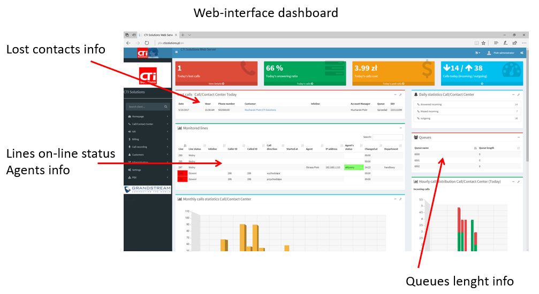Click Today's paid calls on the orange card
This screenshot has height=294, width=539.
pyautogui.click(x=393, y=84)
